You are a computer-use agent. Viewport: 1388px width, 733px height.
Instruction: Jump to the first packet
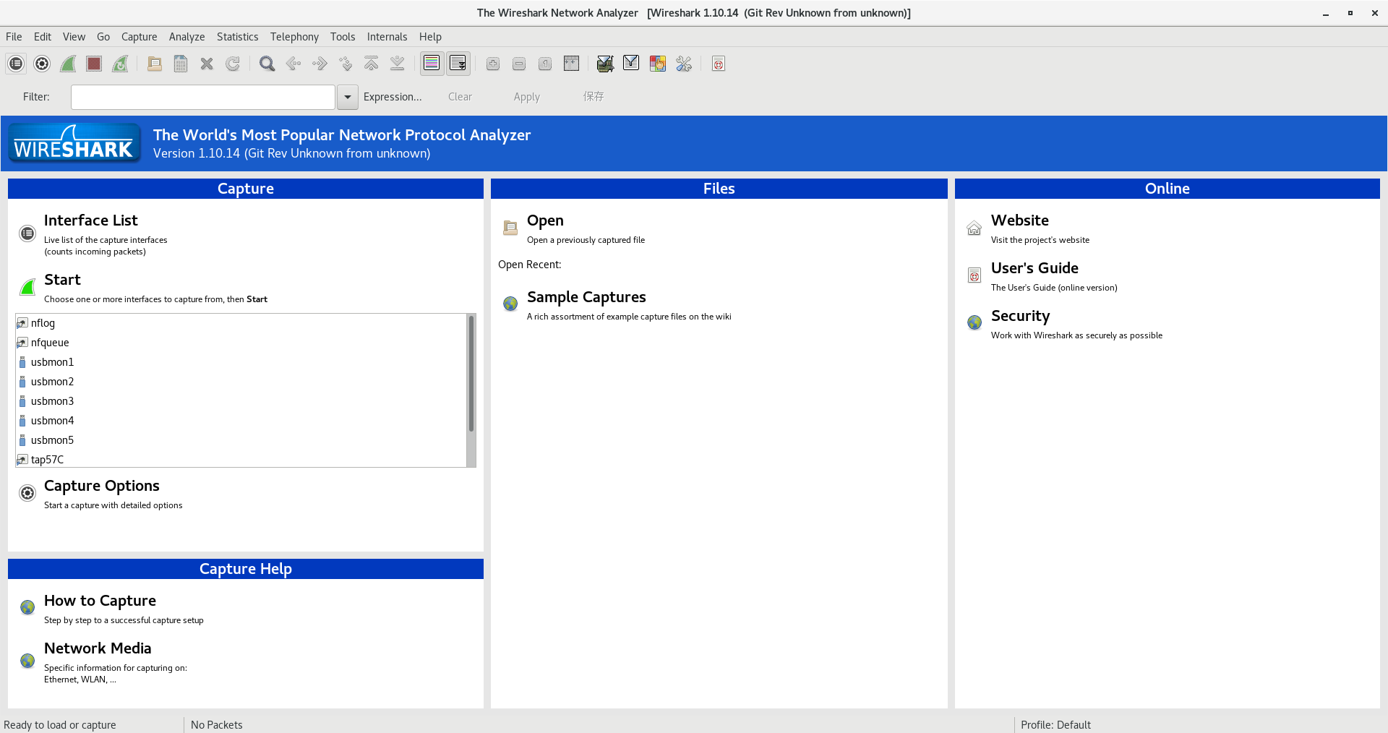pyautogui.click(x=372, y=64)
